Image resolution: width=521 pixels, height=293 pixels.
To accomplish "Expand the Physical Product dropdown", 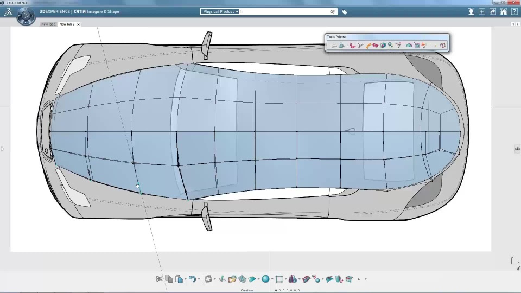I will point(220,11).
